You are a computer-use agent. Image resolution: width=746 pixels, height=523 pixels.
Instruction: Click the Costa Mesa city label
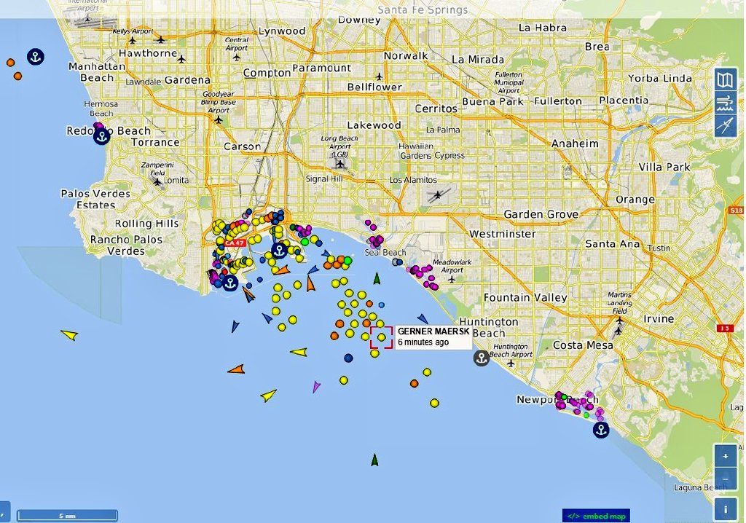click(x=583, y=345)
